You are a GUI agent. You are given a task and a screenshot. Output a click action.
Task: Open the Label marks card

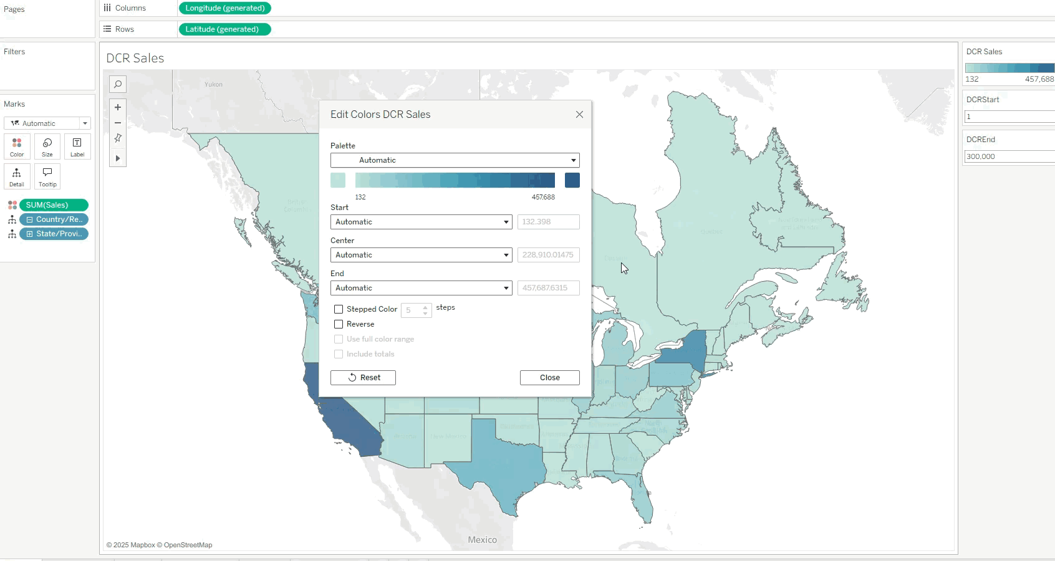click(77, 147)
